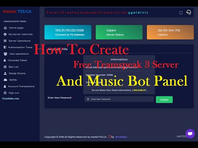
Task: Click the heart icon in footer
Action: pyautogui.click(x=110, y=137)
